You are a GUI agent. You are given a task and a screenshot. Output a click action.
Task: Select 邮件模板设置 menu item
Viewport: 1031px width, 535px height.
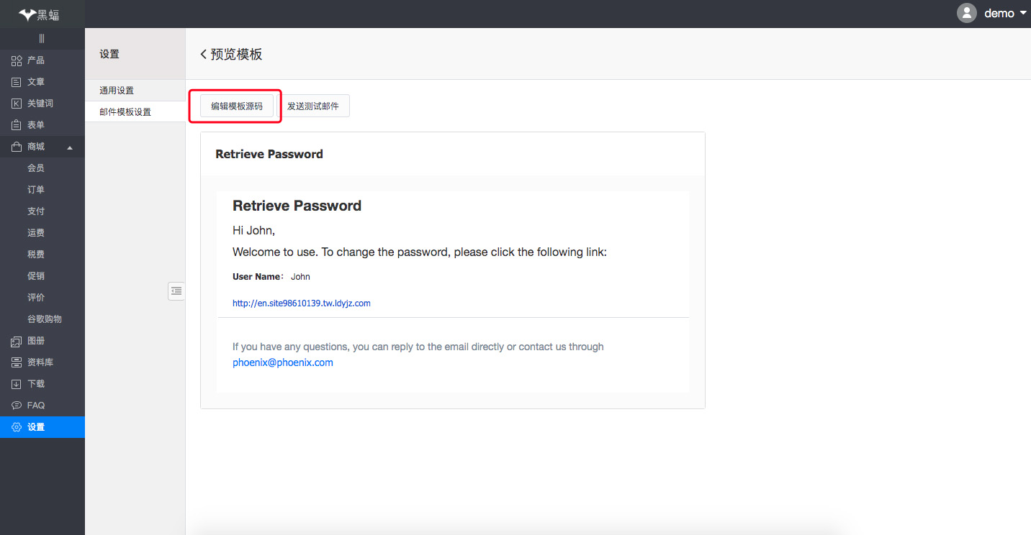[125, 112]
